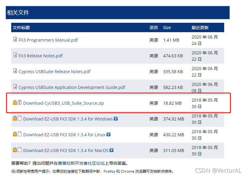Click the 相关文件 section heading
Screen dimensions: 246x176
(18, 12)
